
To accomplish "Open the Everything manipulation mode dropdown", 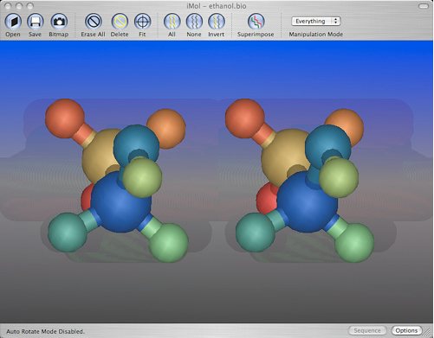I will point(316,21).
